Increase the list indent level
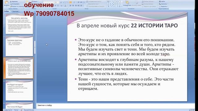198x111 pixels. (81, 2)
